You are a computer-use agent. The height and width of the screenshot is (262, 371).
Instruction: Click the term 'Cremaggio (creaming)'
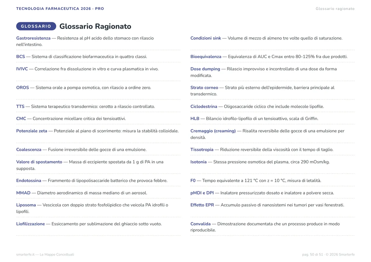tap(213, 131)
